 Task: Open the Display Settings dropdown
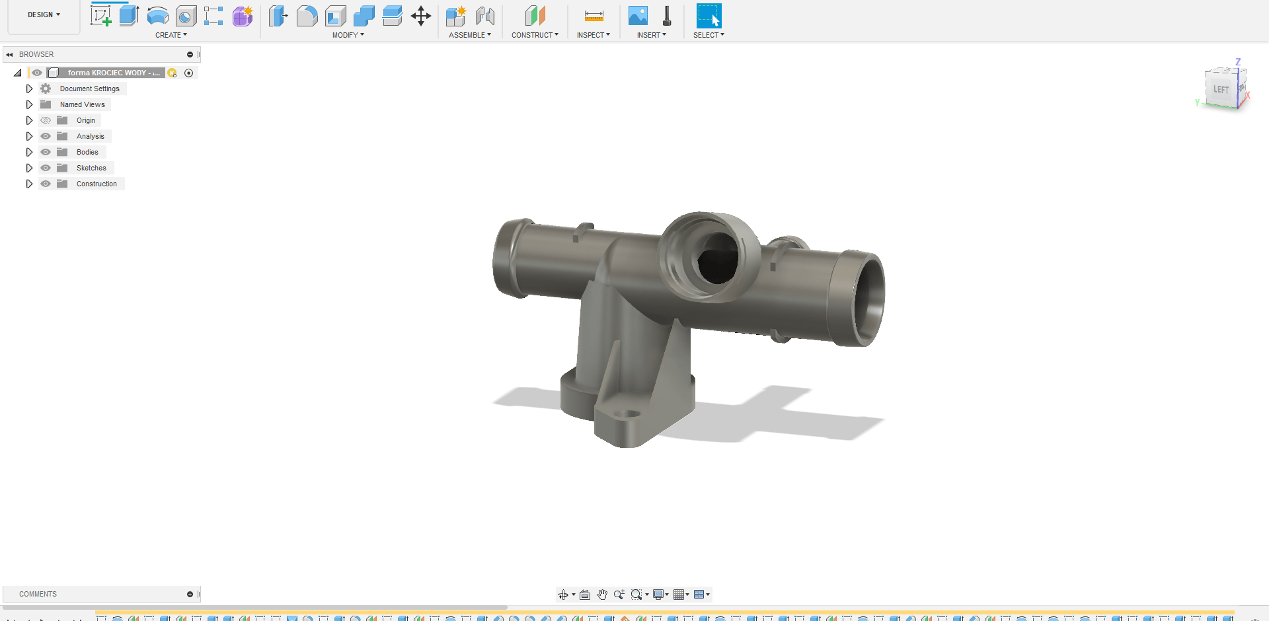(661, 595)
